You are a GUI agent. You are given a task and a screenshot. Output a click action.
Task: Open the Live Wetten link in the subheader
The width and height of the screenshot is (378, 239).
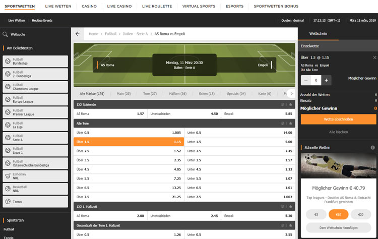coord(17,21)
